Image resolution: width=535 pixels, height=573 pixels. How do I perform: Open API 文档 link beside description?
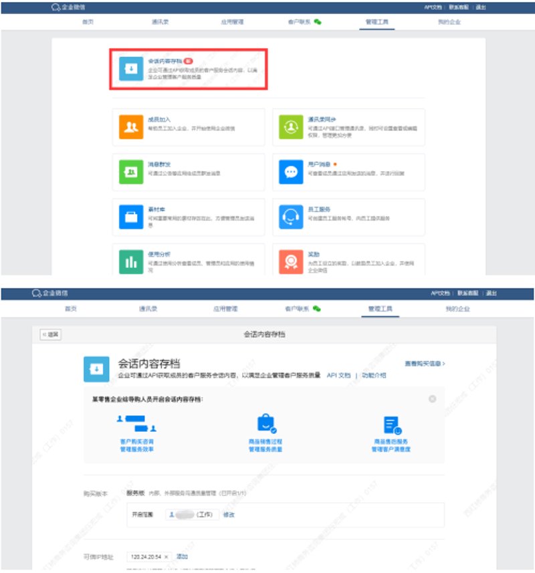tap(338, 375)
